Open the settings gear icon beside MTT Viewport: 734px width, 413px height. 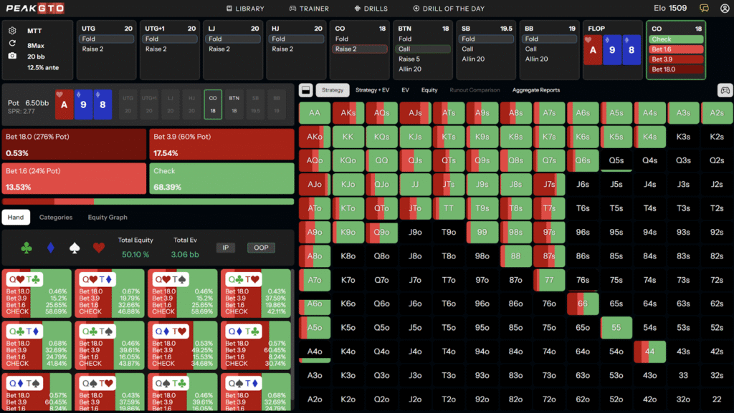point(12,31)
